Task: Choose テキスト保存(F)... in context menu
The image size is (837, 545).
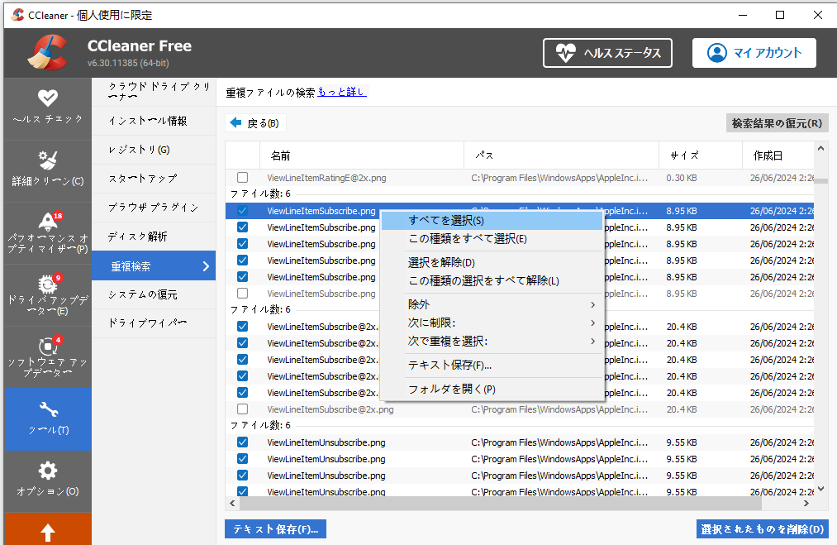Action: click(x=492, y=365)
